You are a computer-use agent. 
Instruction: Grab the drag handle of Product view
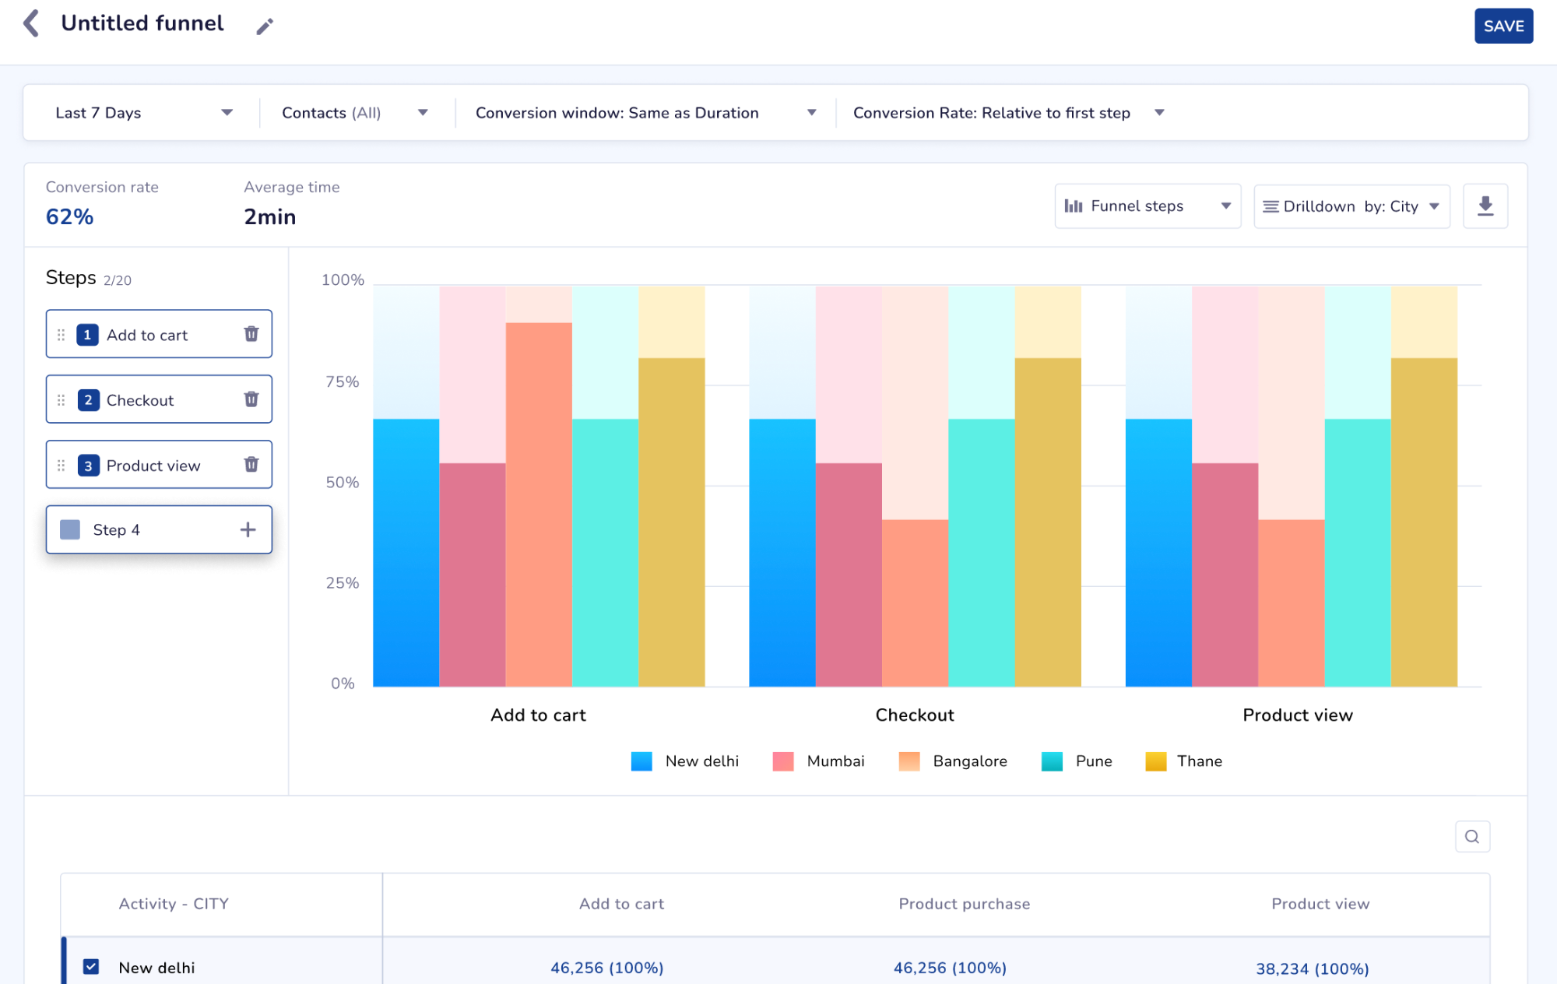click(61, 466)
